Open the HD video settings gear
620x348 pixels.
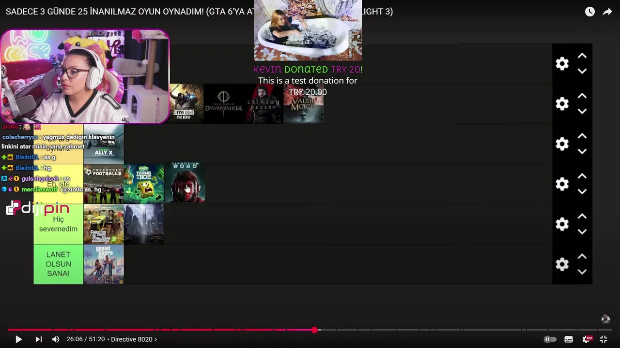click(x=587, y=339)
